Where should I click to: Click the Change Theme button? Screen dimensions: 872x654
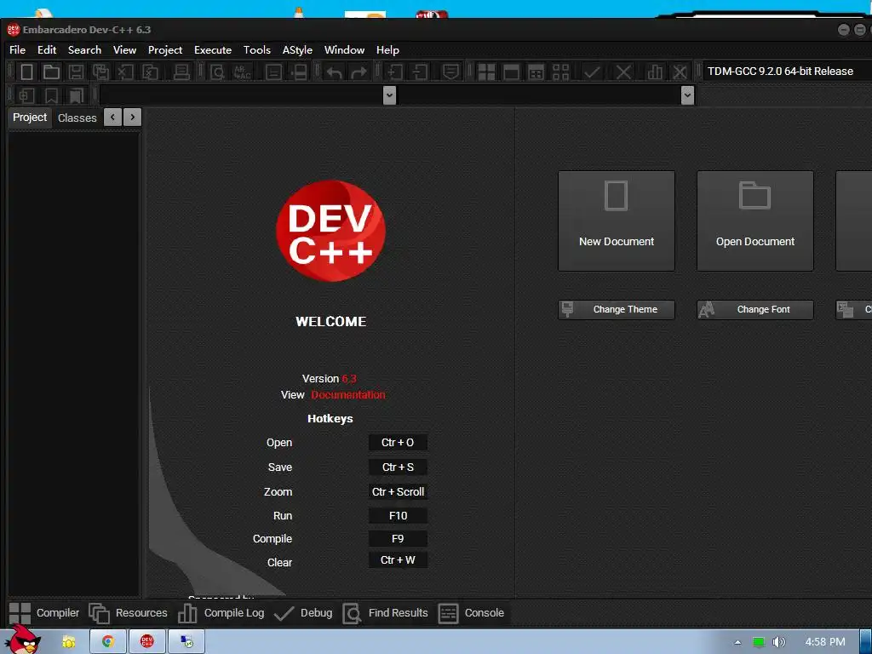(617, 310)
